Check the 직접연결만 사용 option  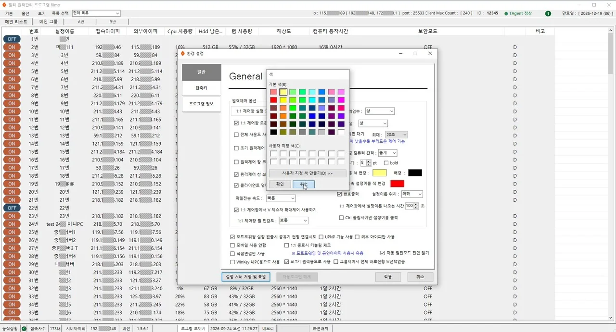(233, 253)
